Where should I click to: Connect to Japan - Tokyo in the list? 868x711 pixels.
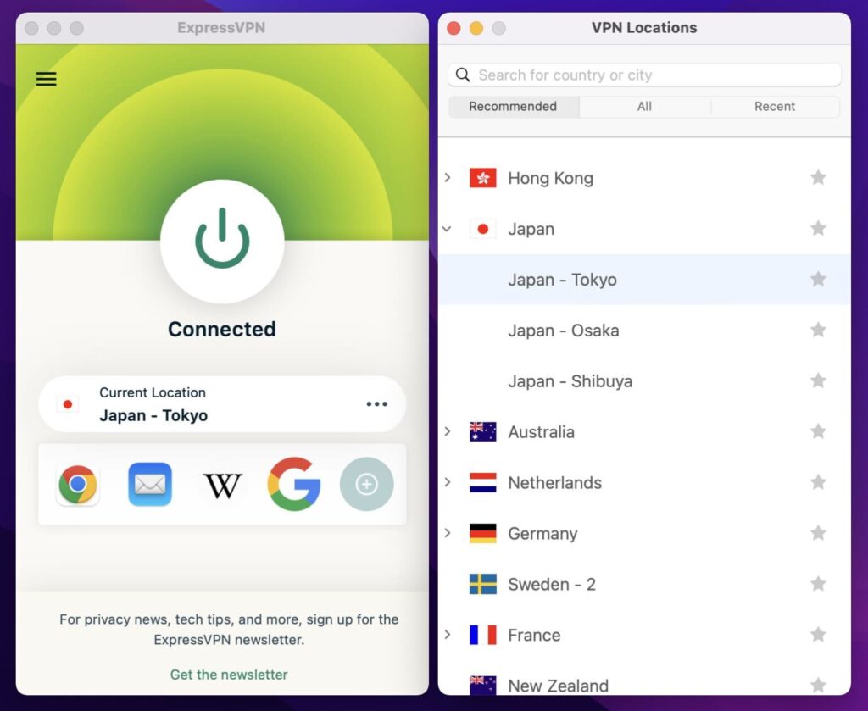pyautogui.click(x=644, y=280)
